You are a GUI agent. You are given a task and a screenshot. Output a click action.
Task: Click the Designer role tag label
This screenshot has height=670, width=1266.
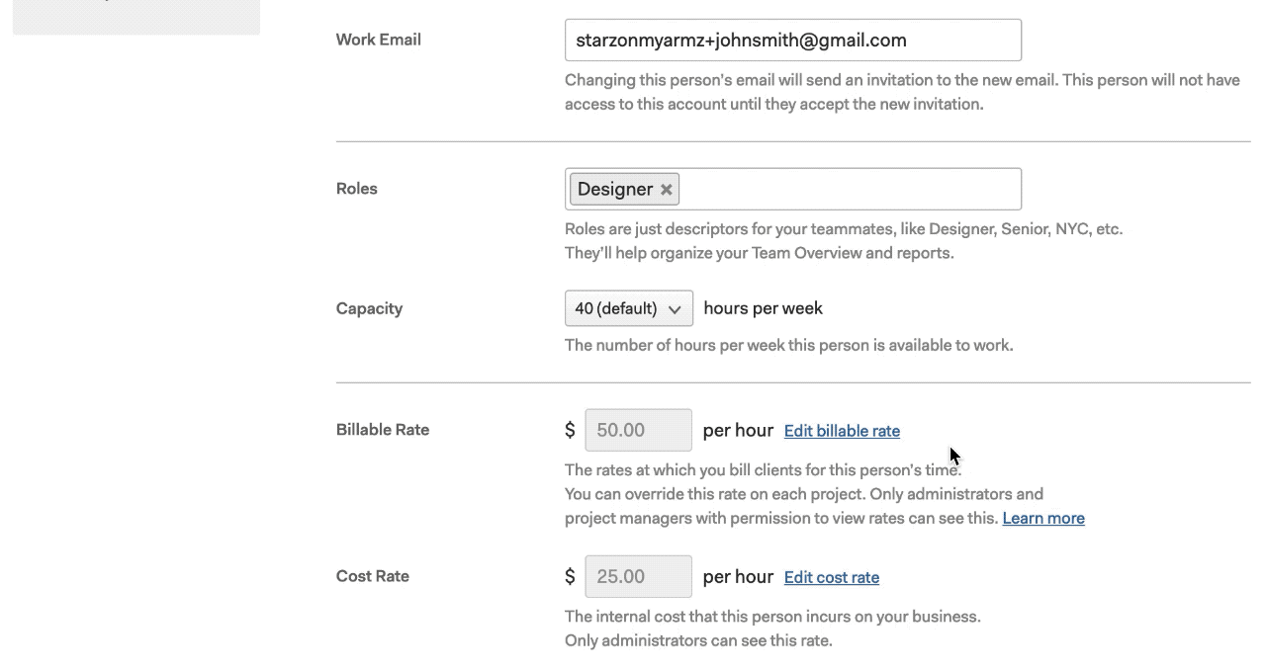[x=615, y=189]
